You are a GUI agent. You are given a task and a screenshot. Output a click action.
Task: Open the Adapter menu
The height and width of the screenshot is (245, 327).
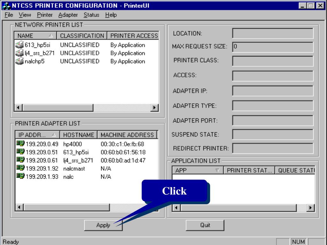(x=68, y=15)
